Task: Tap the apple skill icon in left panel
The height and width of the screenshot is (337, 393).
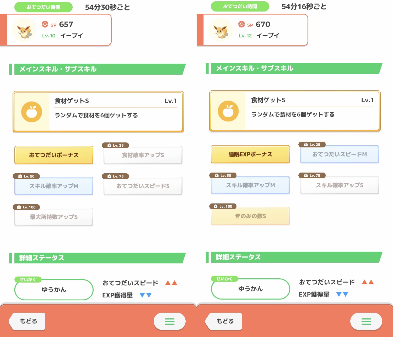Action: coord(32,112)
